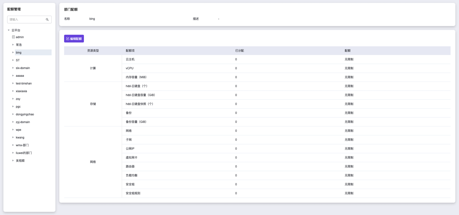Viewport: 459px width, 215px height.
Task: Expand the bing department arrow
Action: [x=13, y=52]
